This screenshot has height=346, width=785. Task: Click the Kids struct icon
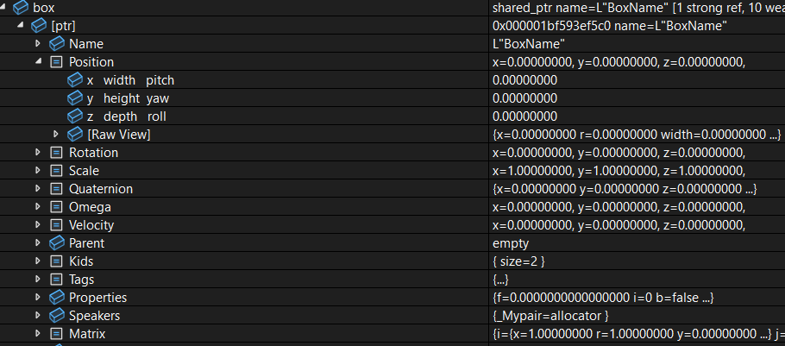click(x=57, y=261)
